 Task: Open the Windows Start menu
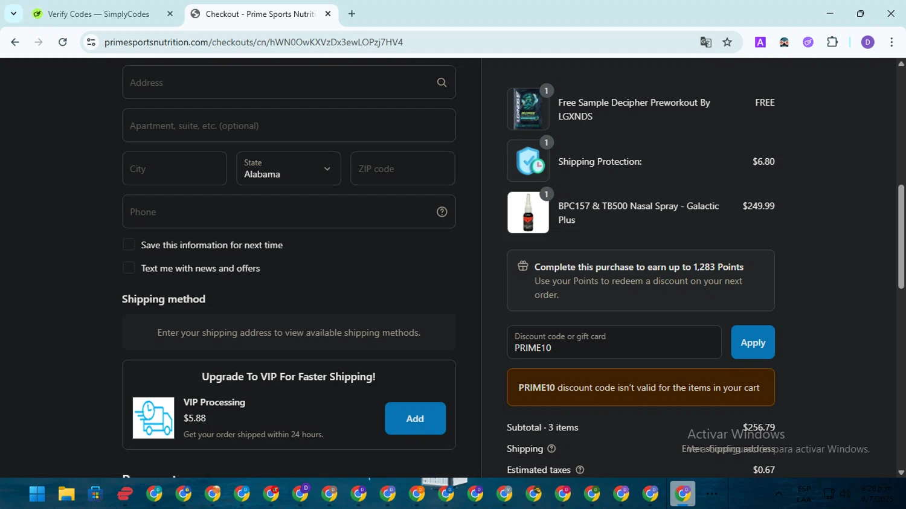point(37,494)
